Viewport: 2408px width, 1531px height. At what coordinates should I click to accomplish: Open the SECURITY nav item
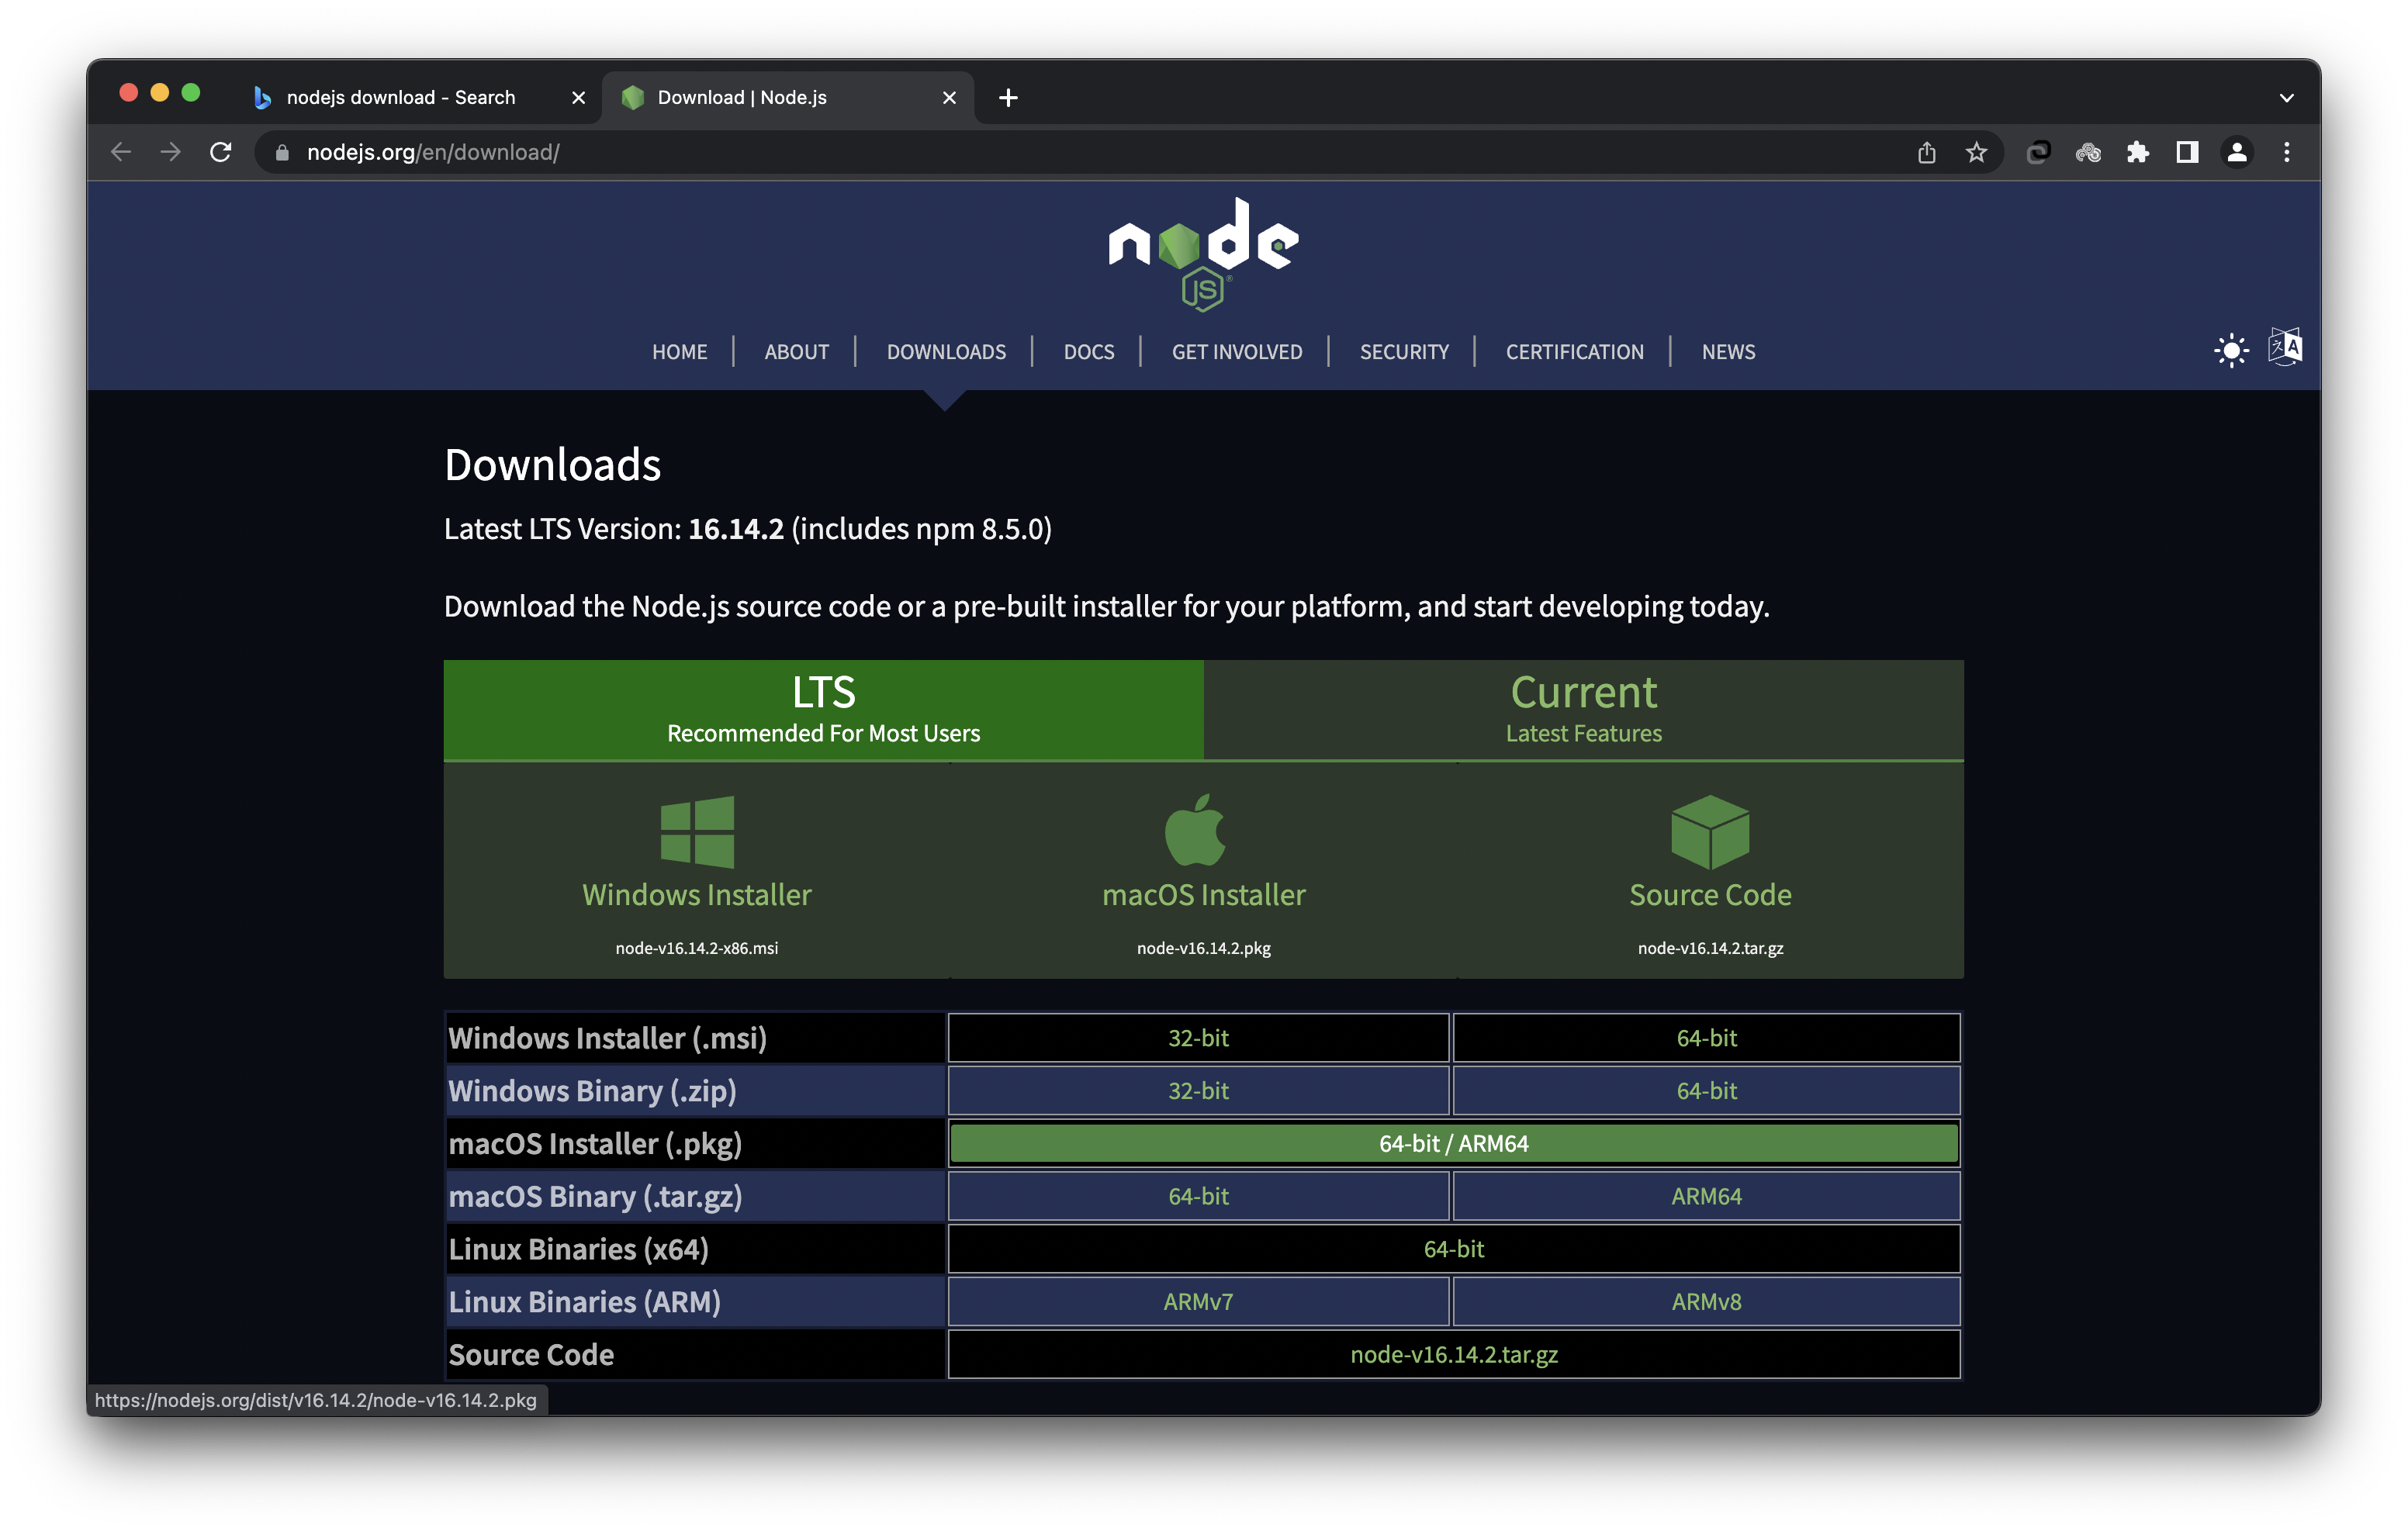click(x=1404, y=352)
